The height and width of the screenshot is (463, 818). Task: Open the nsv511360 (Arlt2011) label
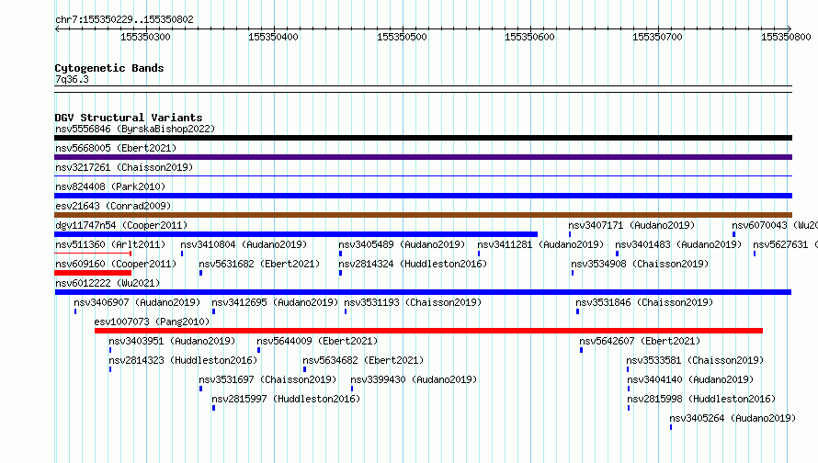pos(110,244)
